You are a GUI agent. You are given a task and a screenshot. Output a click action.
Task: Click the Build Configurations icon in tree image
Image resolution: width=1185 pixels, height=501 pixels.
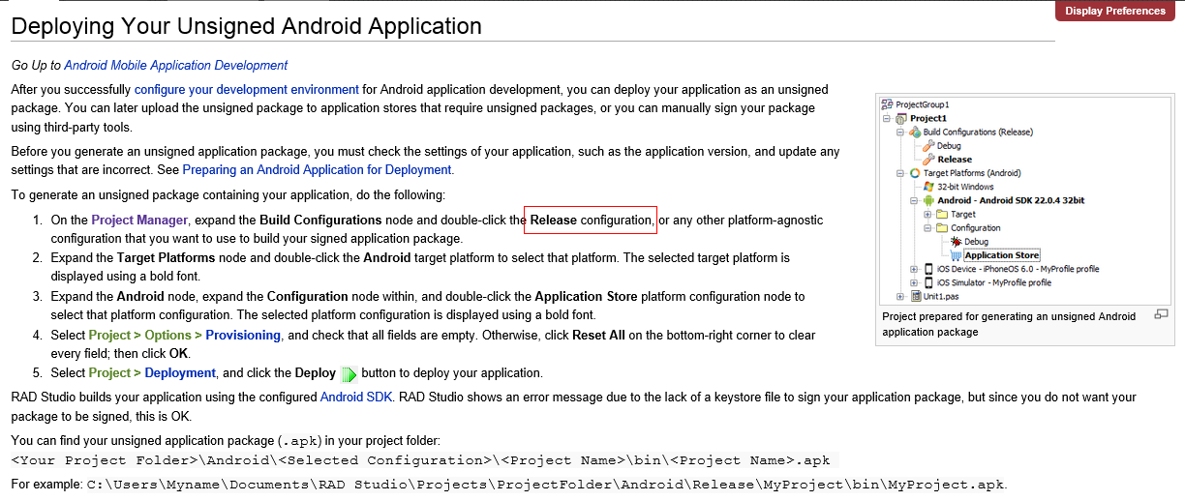tap(915, 133)
